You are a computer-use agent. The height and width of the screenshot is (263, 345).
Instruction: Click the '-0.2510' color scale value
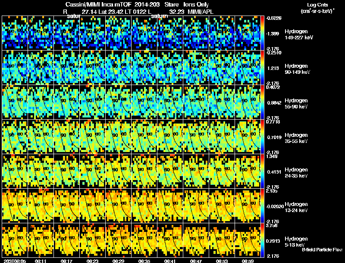pyautogui.click(x=273, y=52)
